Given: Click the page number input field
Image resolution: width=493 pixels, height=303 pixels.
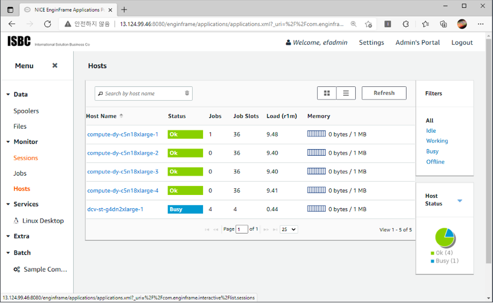Looking at the screenshot, I should (242, 229).
